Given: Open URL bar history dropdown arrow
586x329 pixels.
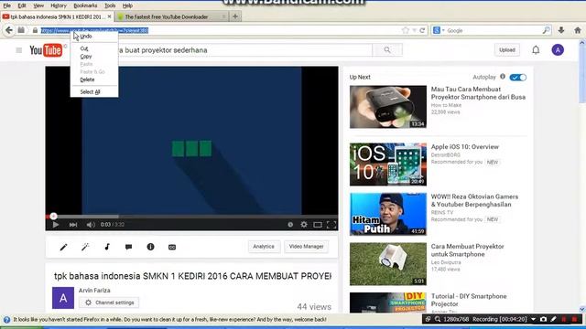Looking at the screenshot, I should point(415,30).
